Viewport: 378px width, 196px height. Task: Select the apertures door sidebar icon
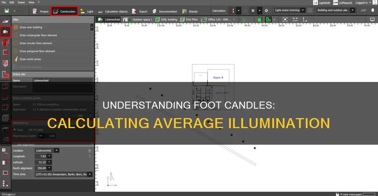(x=5, y=63)
